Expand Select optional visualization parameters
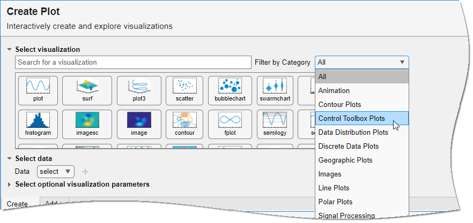This screenshot has width=473, height=223. [x=9, y=184]
